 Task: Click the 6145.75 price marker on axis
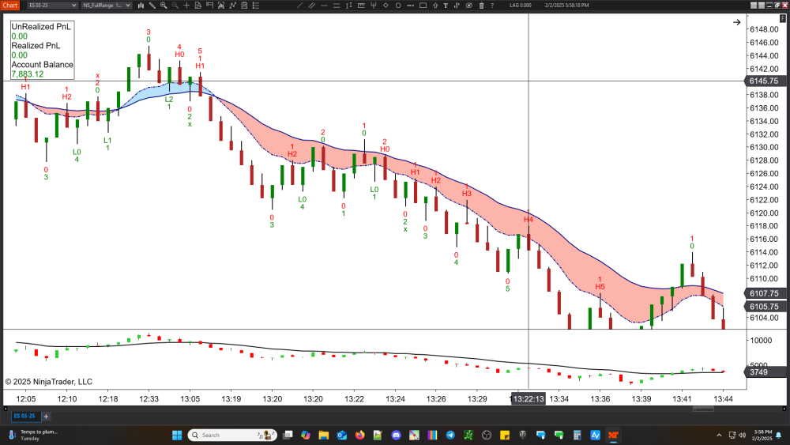point(763,81)
